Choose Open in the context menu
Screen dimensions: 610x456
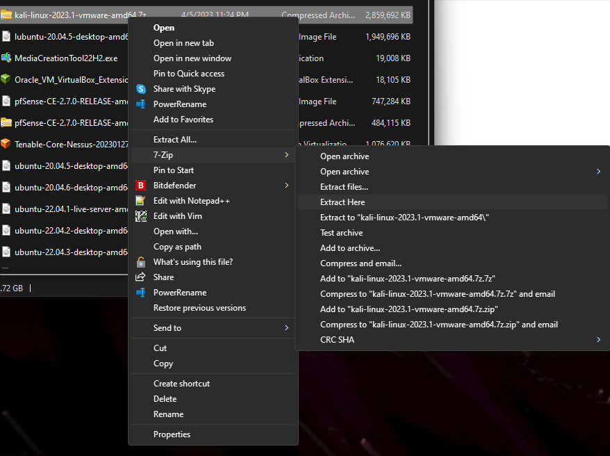[164, 28]
